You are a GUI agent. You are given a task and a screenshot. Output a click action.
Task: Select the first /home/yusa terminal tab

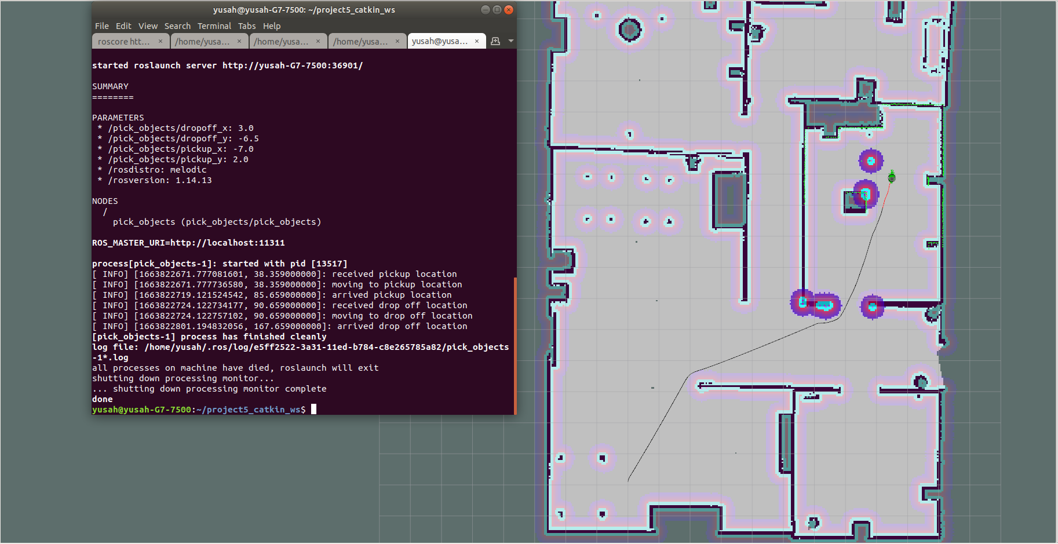click(x=210, y=41)
